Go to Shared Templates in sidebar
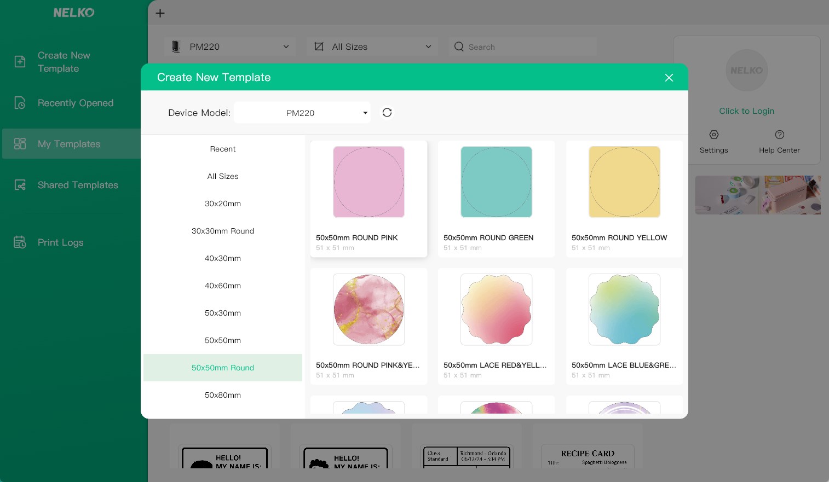 click(x=78, y=185)
